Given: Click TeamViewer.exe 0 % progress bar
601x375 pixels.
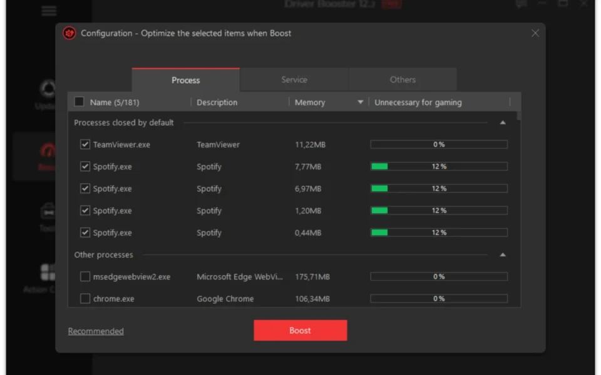Looking at the screenshot, I should [x=439, y=144].
